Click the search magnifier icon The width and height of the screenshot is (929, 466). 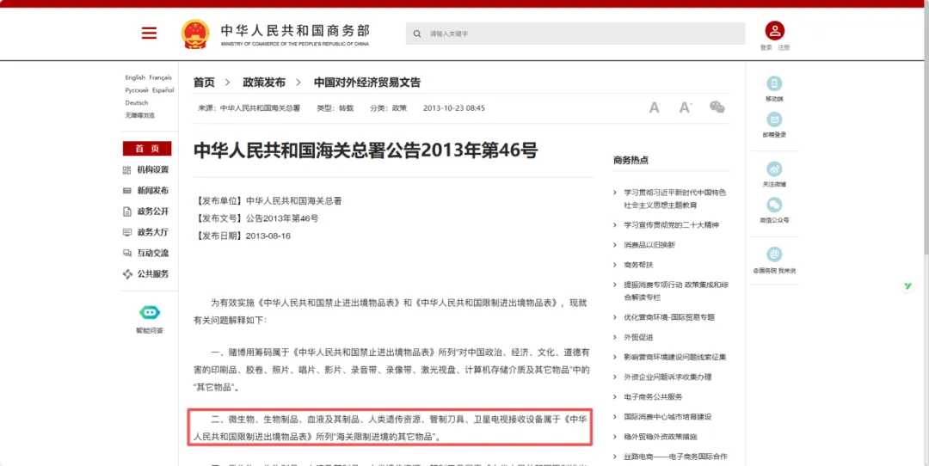[x=417, y=34]
